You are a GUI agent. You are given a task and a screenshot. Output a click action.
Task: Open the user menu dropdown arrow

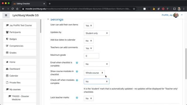[182, 15]
